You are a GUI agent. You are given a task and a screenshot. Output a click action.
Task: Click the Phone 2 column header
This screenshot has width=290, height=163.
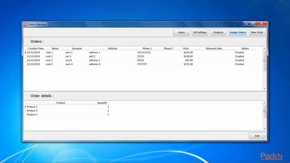click(x=168, y=48)
